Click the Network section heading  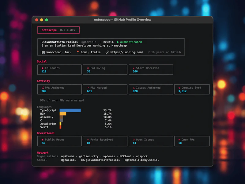[x=43, y=153]
